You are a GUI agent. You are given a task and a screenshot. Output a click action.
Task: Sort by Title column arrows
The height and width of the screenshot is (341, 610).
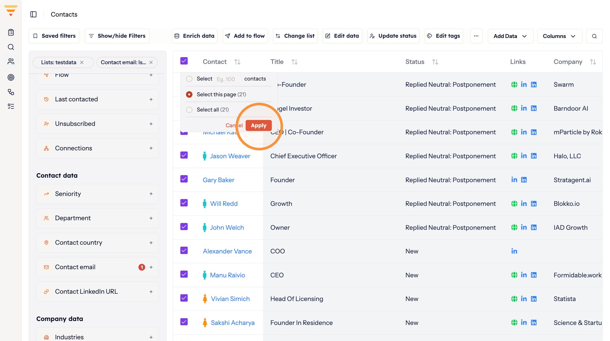[295, 62]
